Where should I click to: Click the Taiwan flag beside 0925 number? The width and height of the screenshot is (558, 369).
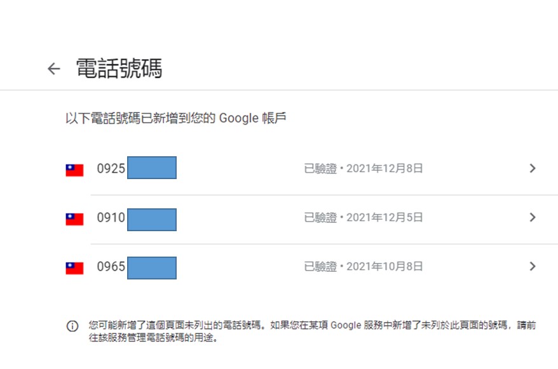74,170
